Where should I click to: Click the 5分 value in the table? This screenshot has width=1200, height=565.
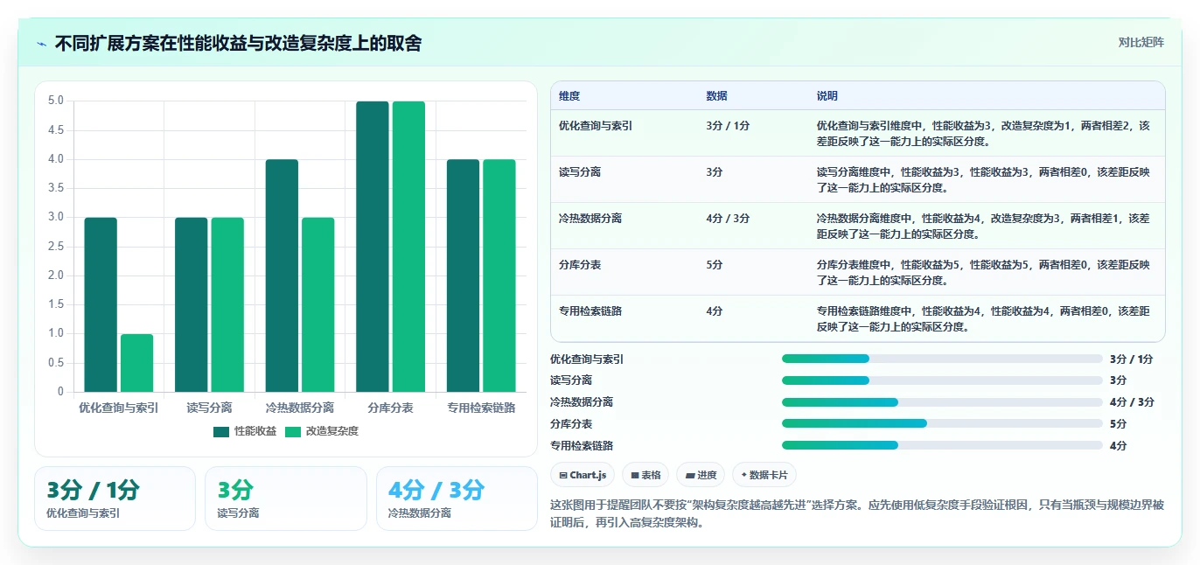point(715,264)
